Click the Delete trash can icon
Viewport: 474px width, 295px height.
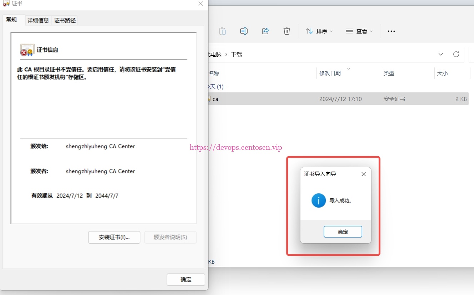click(287, 31)
